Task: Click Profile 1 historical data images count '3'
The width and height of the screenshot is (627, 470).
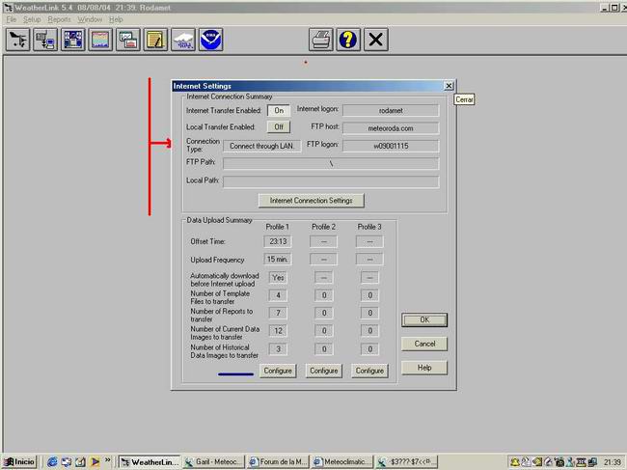Action: [x=278, y=349]
